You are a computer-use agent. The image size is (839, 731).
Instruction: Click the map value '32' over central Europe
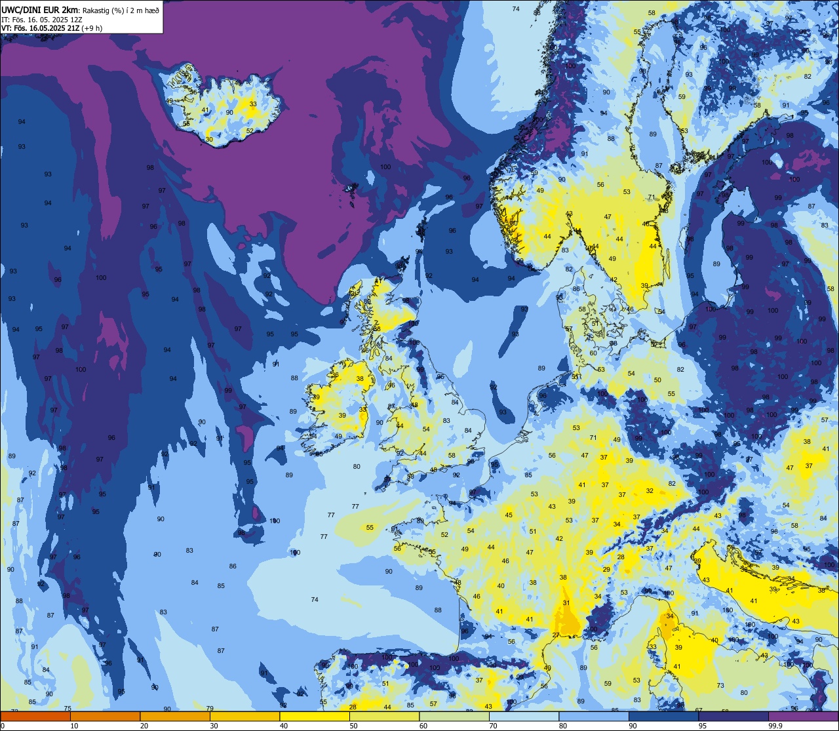pyautogui.click(x=650, y=490)
